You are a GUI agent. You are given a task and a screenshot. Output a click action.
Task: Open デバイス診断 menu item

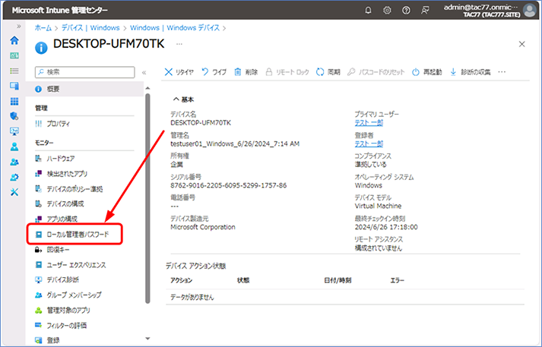[57, 279]
